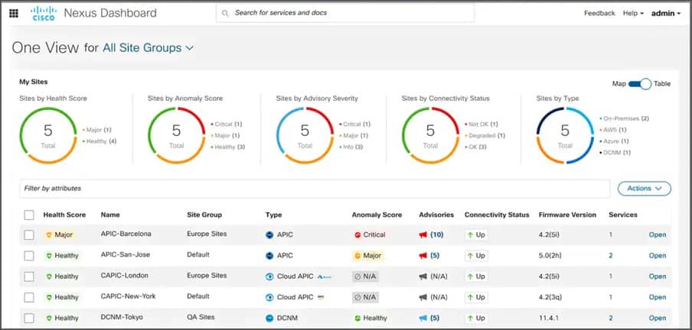
Task: Check the CAPIC-London row checkbox
Action: 28,277
